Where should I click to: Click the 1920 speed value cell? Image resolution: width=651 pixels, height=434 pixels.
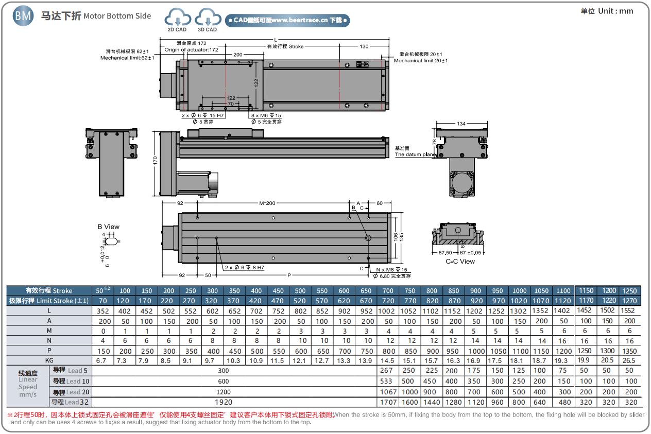click(224, 402)
